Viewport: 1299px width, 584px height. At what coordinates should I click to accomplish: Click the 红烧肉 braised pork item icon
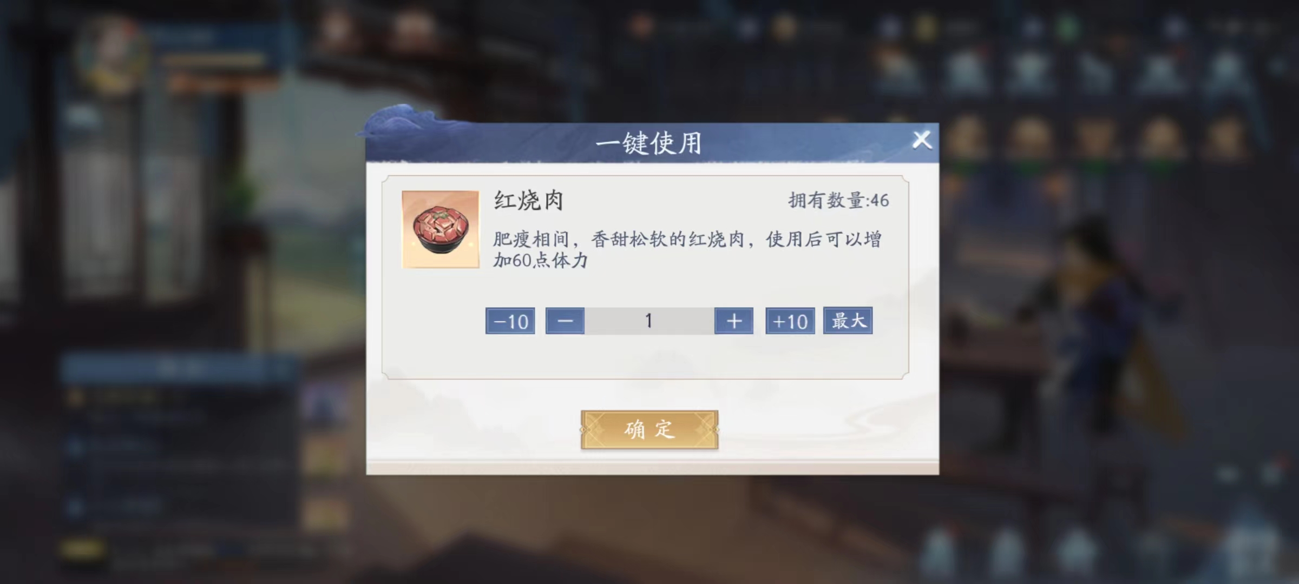tap(441, 229)
